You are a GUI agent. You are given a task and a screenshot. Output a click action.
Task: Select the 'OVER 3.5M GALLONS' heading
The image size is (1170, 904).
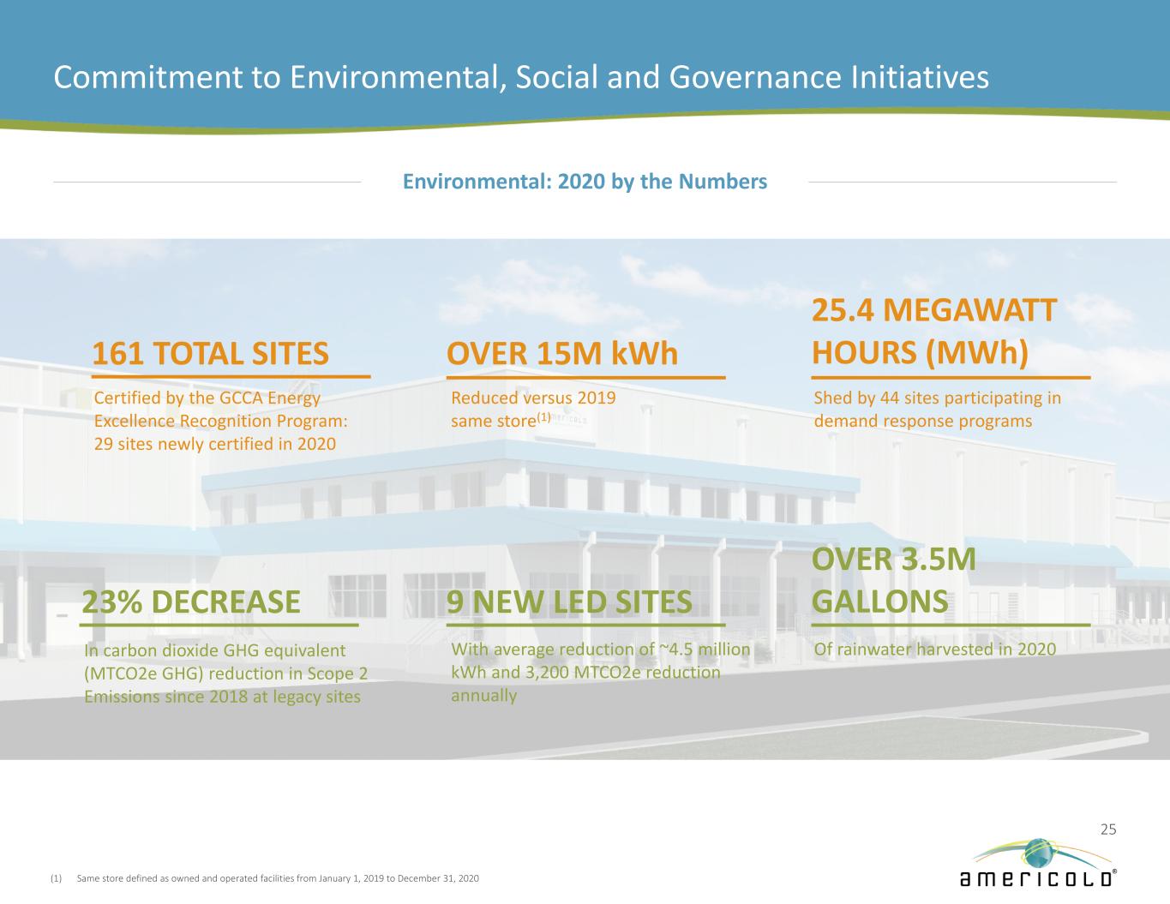point(892,580)
